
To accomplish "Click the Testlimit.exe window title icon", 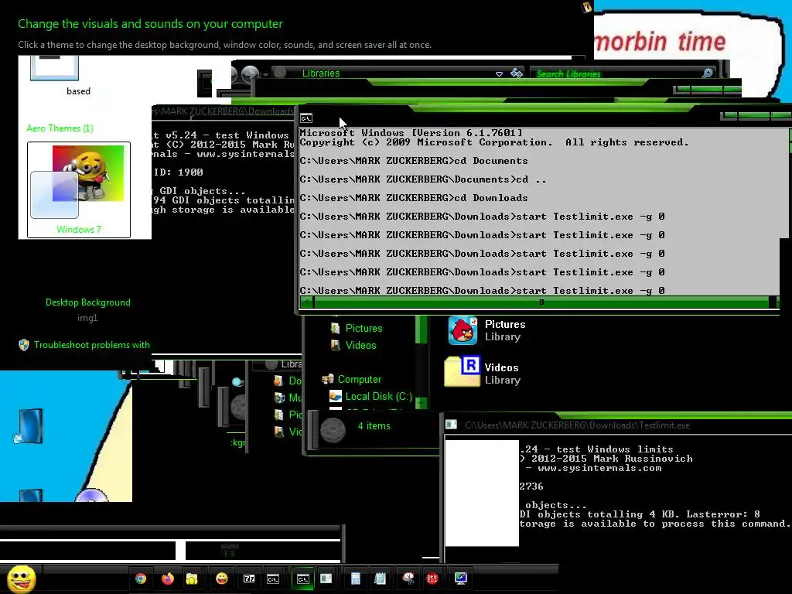I will point(451,425).
